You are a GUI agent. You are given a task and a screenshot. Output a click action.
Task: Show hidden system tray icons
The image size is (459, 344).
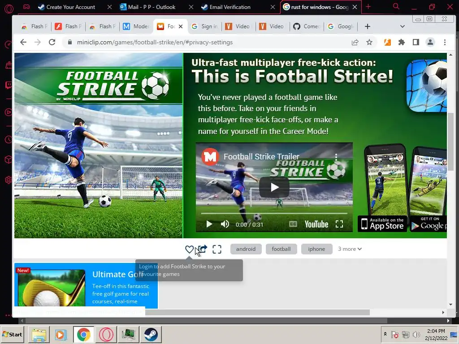385,334
